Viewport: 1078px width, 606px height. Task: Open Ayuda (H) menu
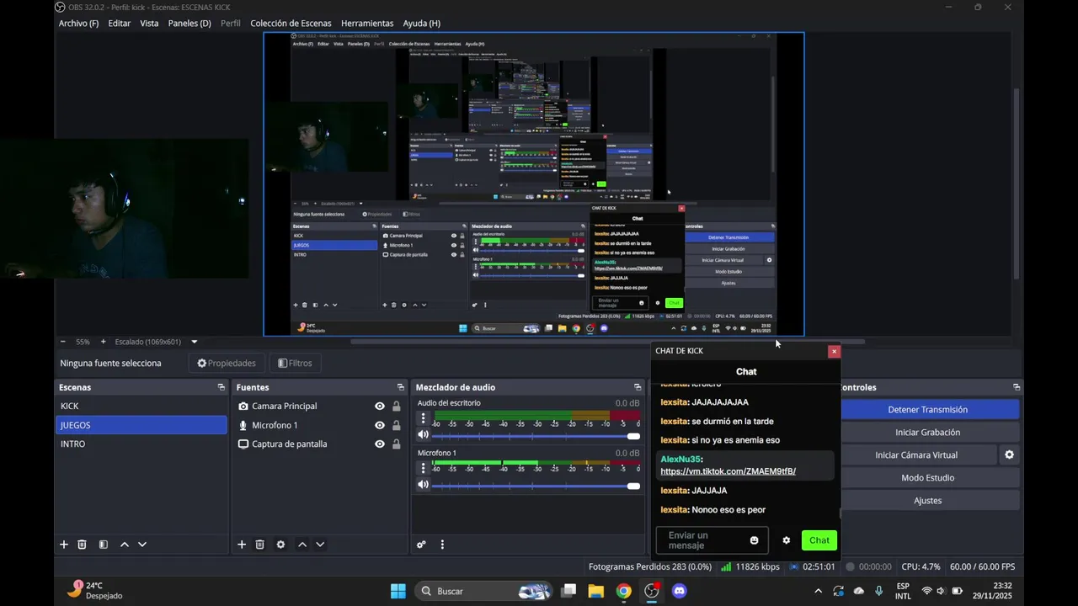(421, 24)
